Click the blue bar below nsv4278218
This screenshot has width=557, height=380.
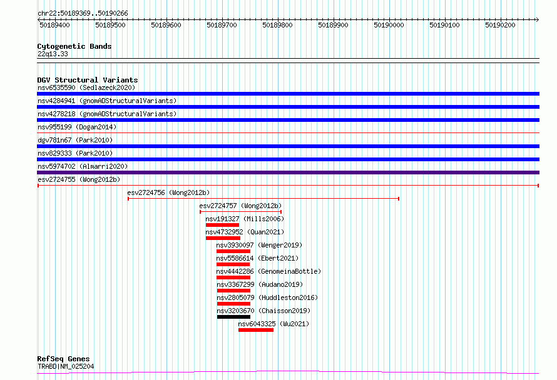point(288,120)
